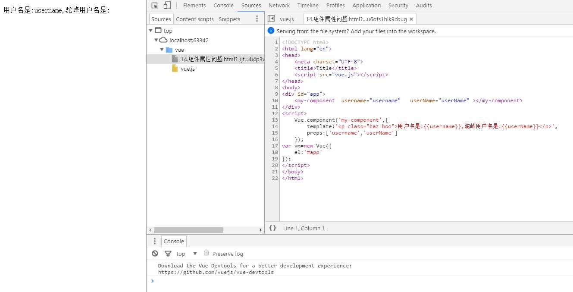This screenshot has width=573, height=292.
Task: Switch to the Profiles panel tab
Action: click(x=335, y=6)
